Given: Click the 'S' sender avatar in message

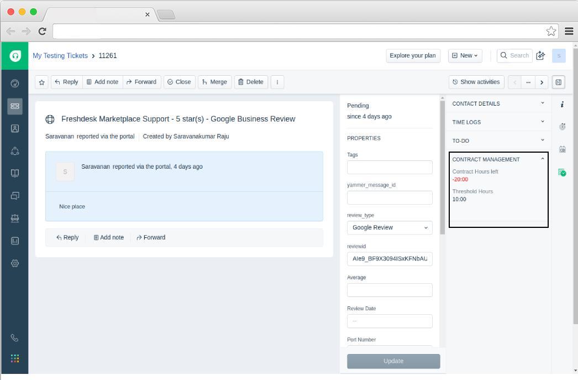Looking at the screenshot, I should (65, 171).
